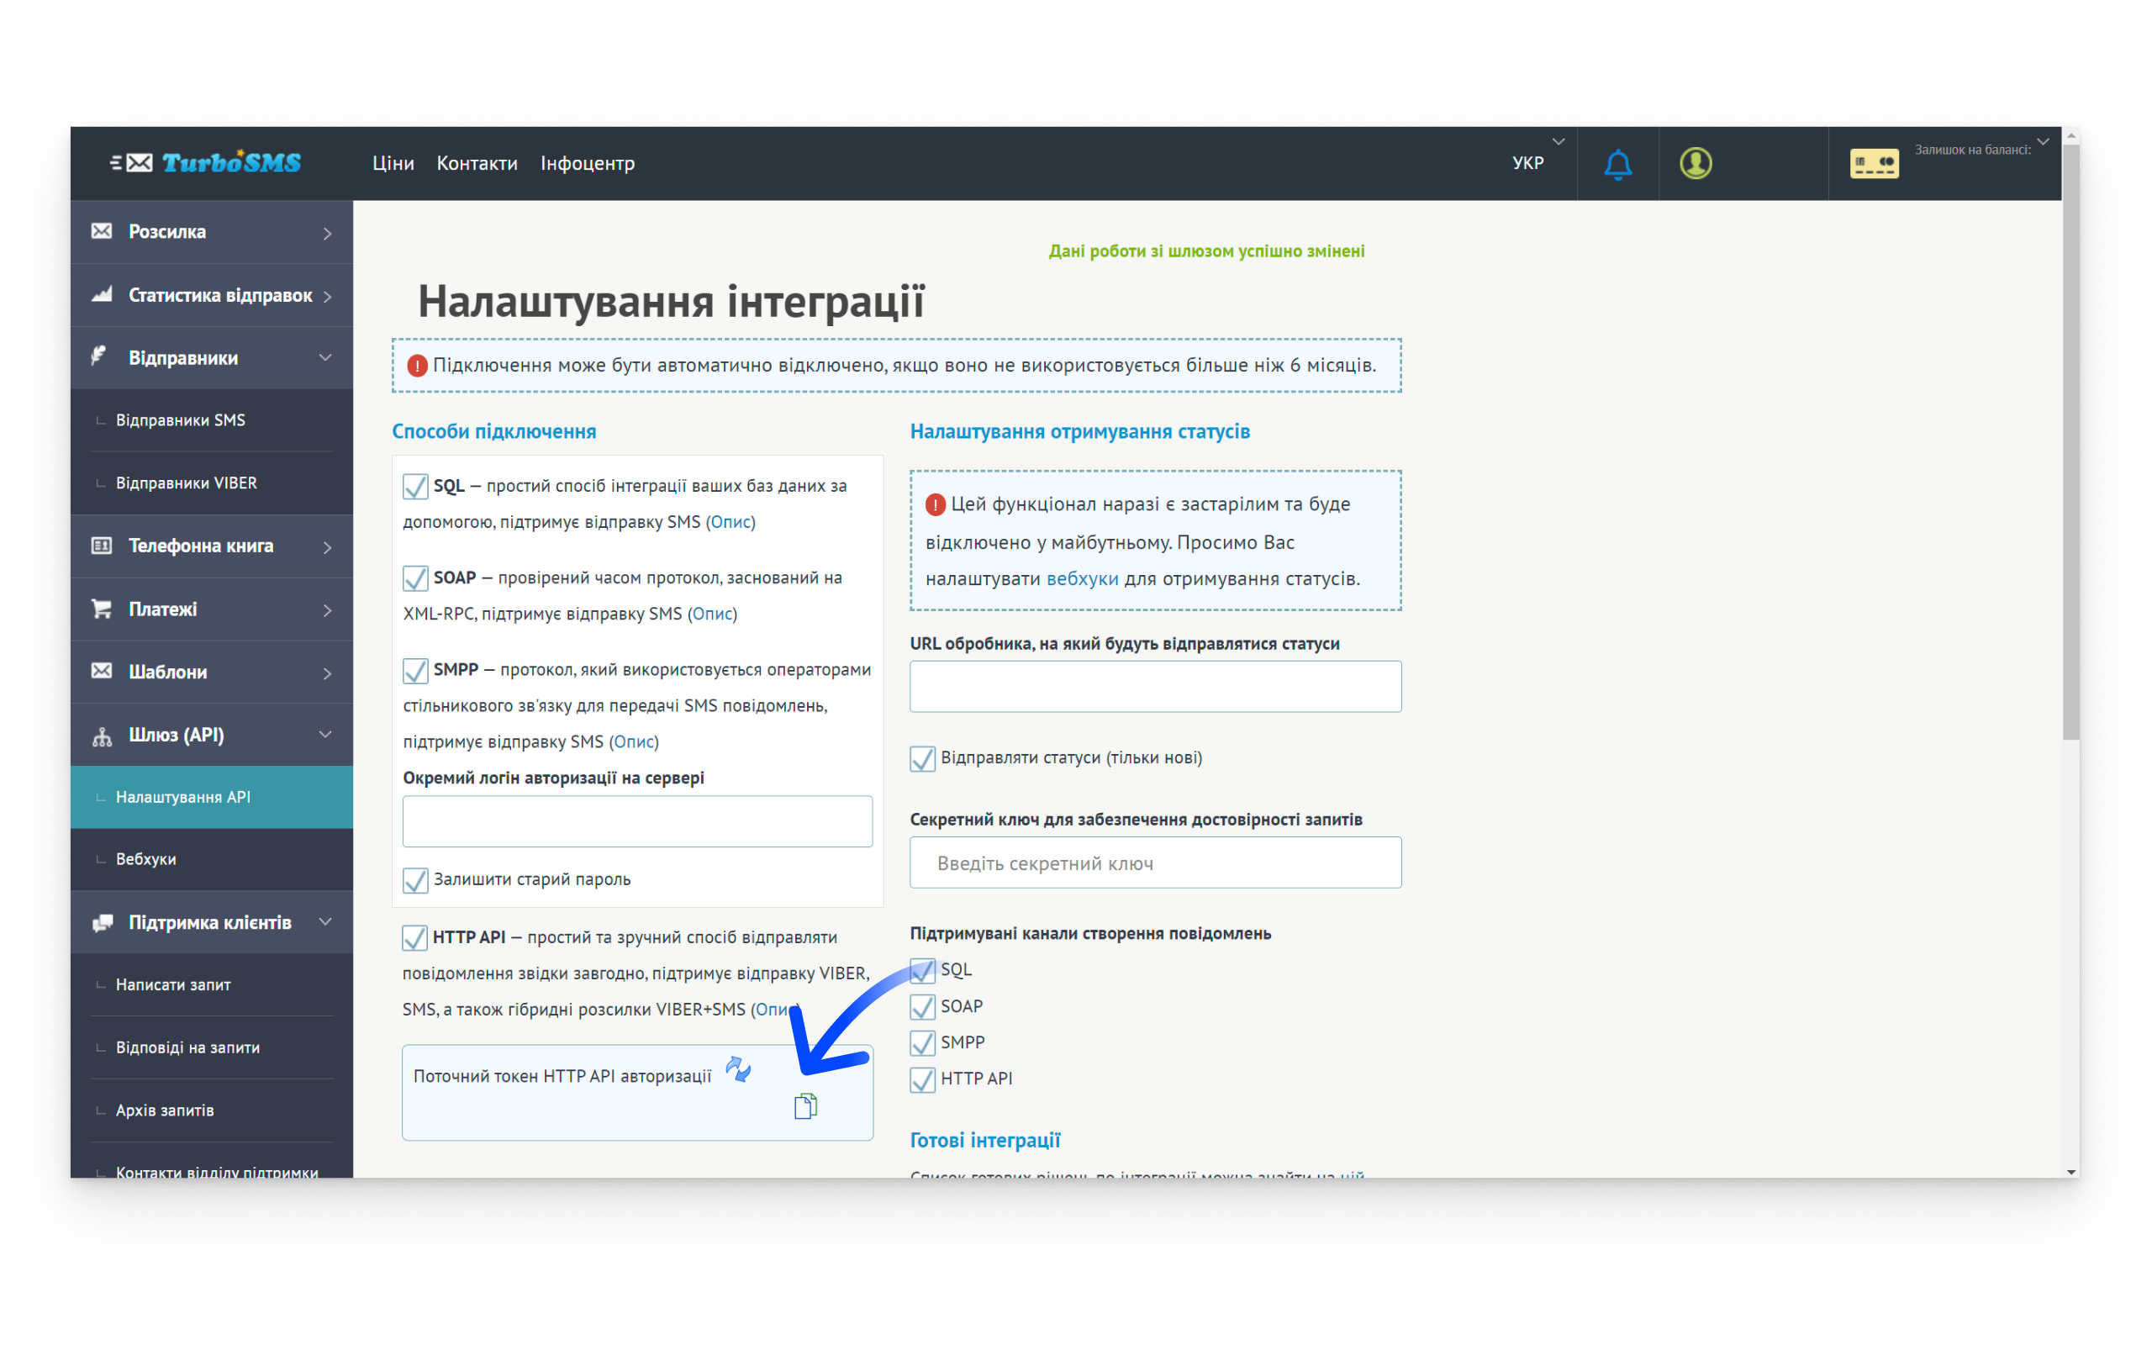
Task: Follow the вебхуки link in the warning
Action: [x=1082, y=579]
